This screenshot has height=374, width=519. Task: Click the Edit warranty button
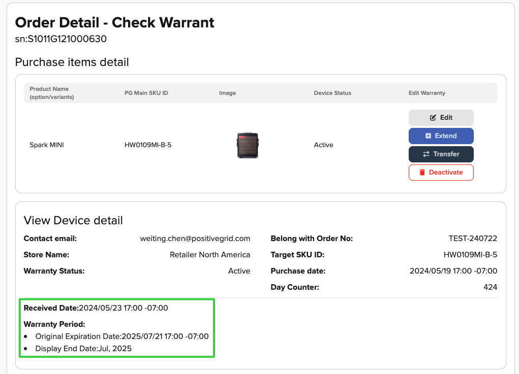point(441,118)
